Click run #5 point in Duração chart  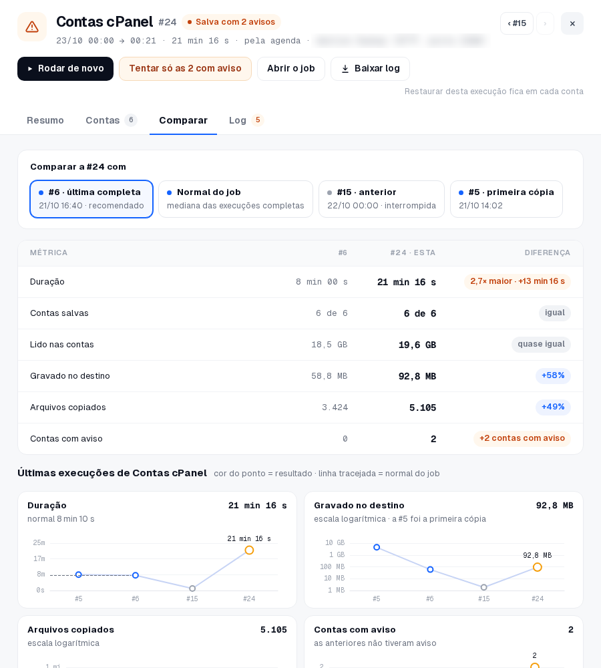[x=78, y=575]
